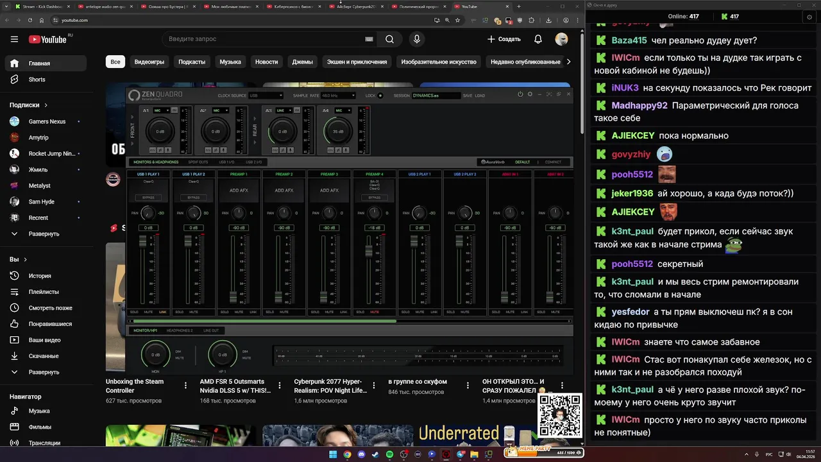Toggle MUTE on PREAMP 1 channel
The width and height of the screenshot is (821, 462).
(x=239, y=312)
